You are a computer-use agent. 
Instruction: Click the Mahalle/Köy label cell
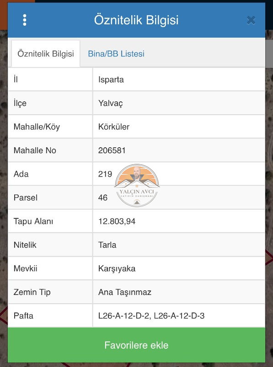[x=50, y=127]
